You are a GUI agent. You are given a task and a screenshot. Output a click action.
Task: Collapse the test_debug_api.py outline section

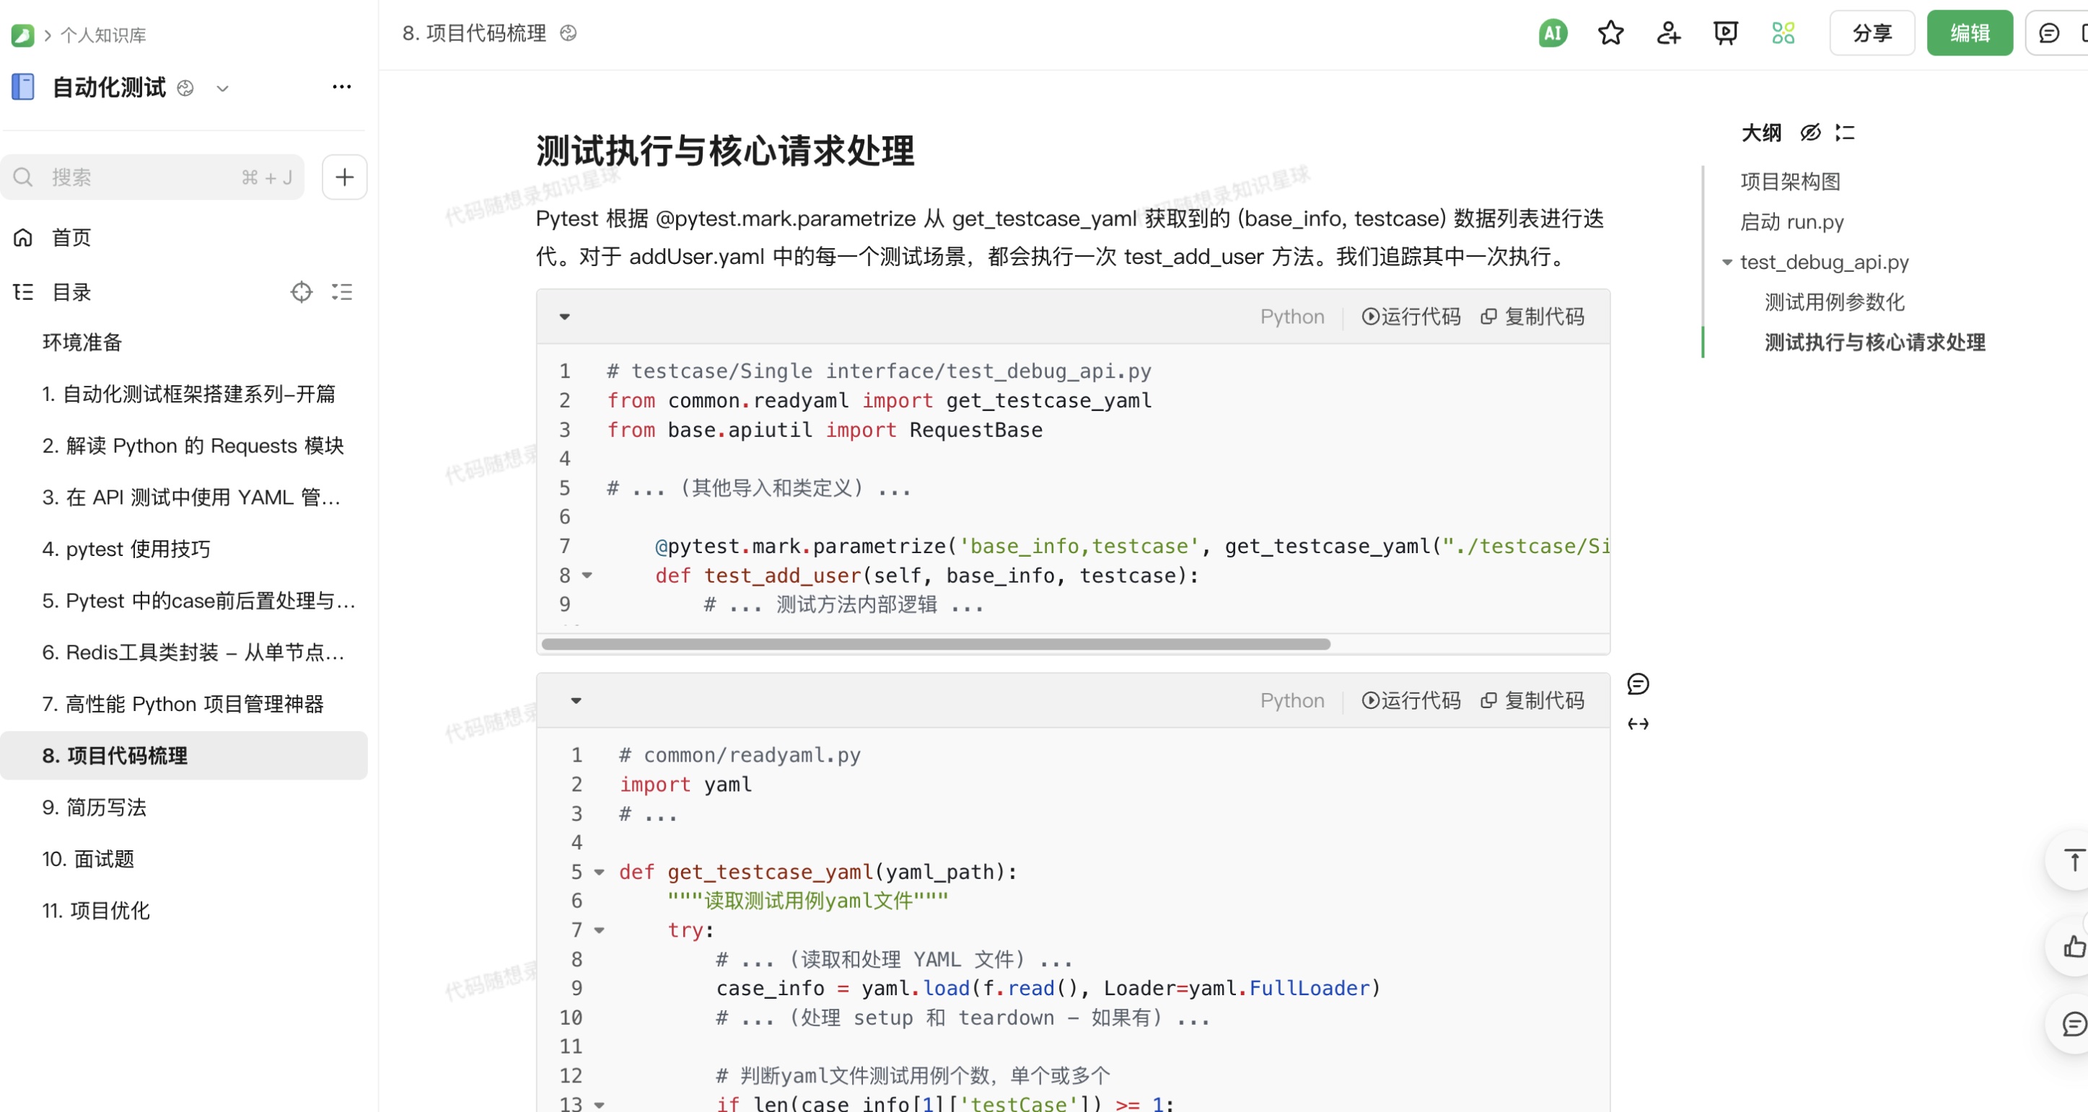click(1727, 262)
